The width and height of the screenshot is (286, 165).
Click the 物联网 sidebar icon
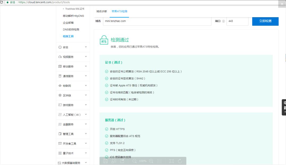60,86
